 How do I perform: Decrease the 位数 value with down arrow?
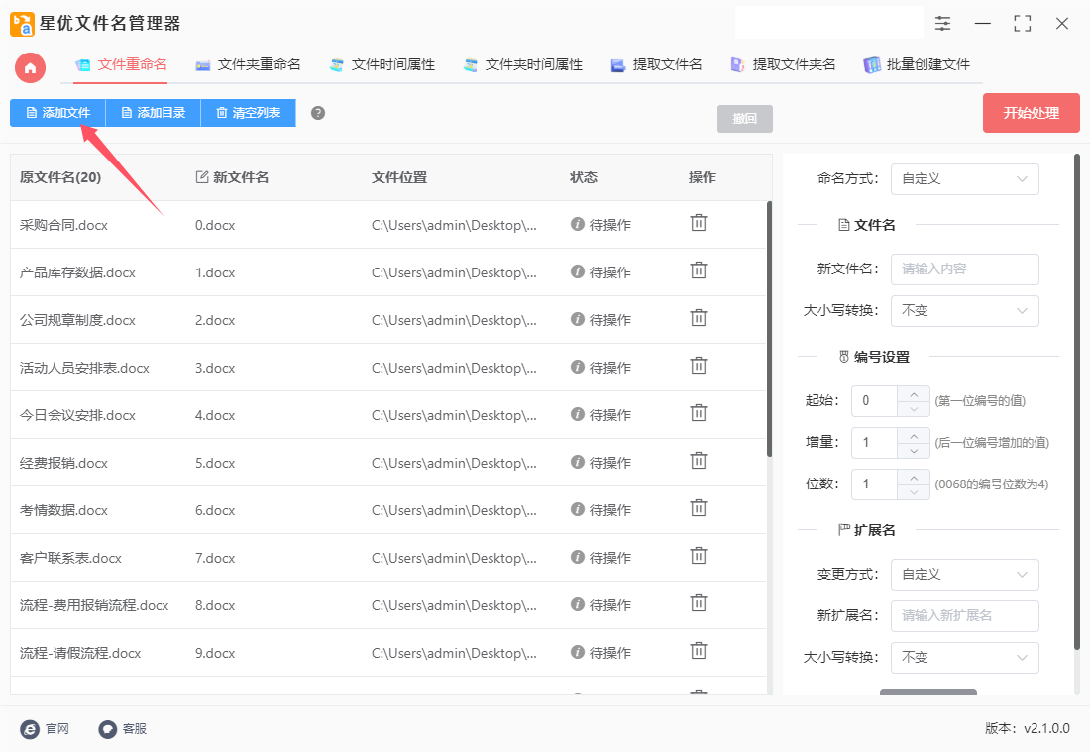pyautogui.click(x=914, y=492)
